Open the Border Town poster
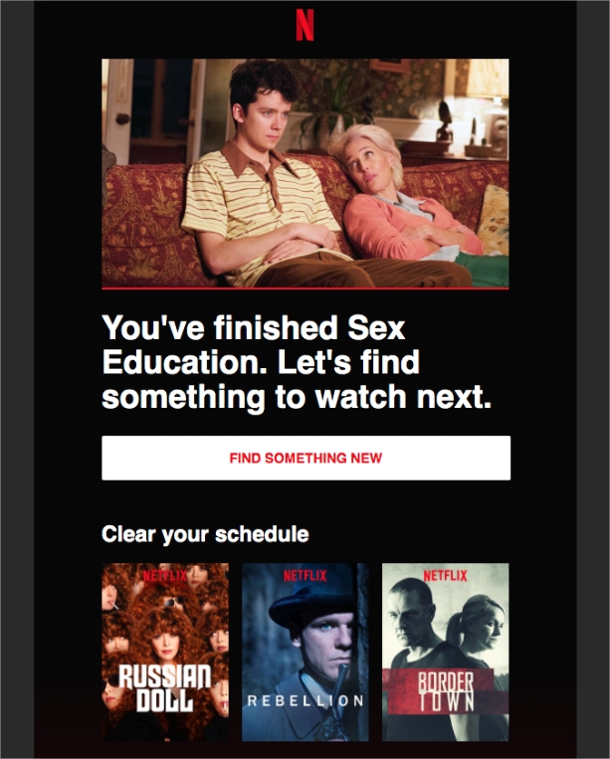Screen dimensions: 610x759 point(446,652)
